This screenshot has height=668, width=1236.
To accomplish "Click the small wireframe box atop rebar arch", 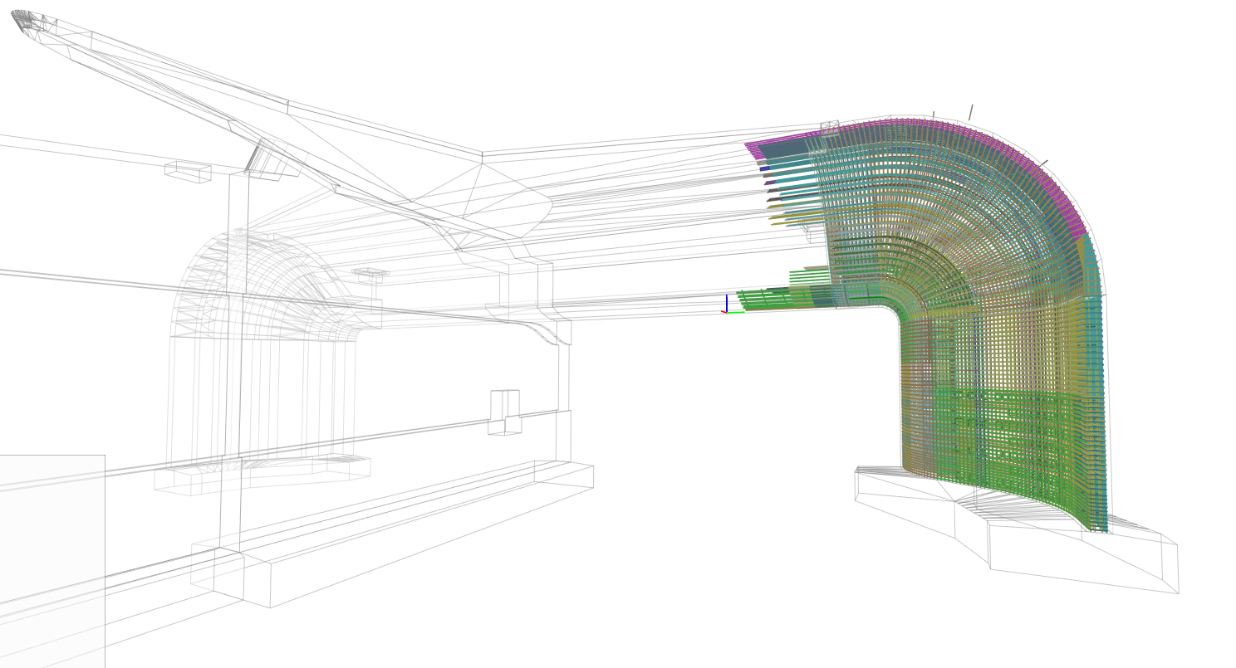I will [830, 126].
